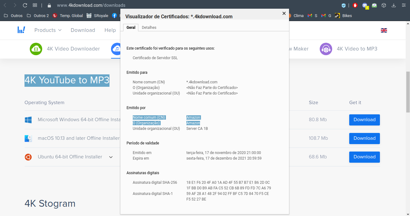Open the cube extensions icon
410x216 pixels.
384,5
